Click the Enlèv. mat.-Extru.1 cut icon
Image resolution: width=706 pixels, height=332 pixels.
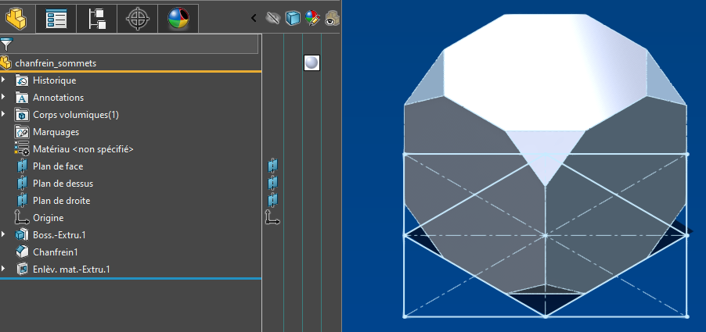click(x=22, y=269)
